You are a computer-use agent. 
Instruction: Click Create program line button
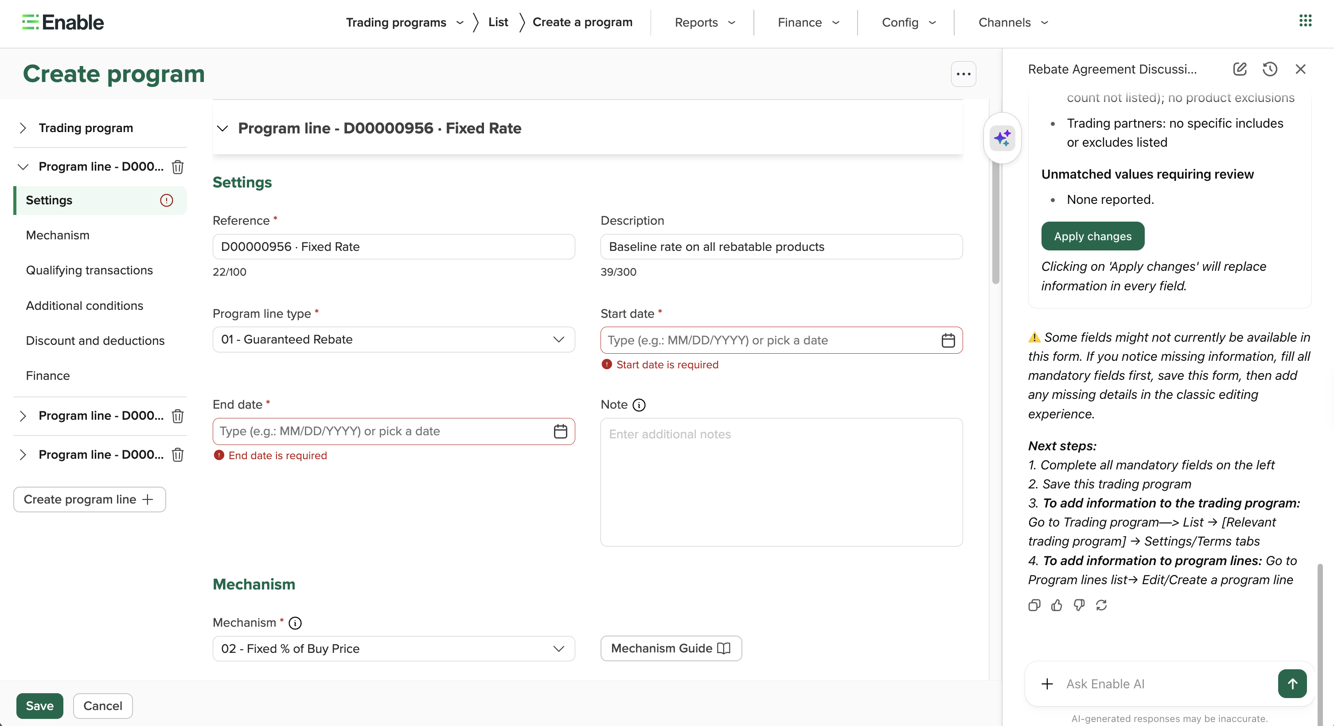(x=90, y=500)
